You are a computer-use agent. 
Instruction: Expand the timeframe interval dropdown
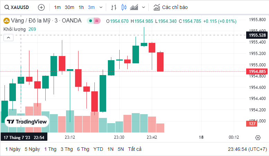point(101,7)
